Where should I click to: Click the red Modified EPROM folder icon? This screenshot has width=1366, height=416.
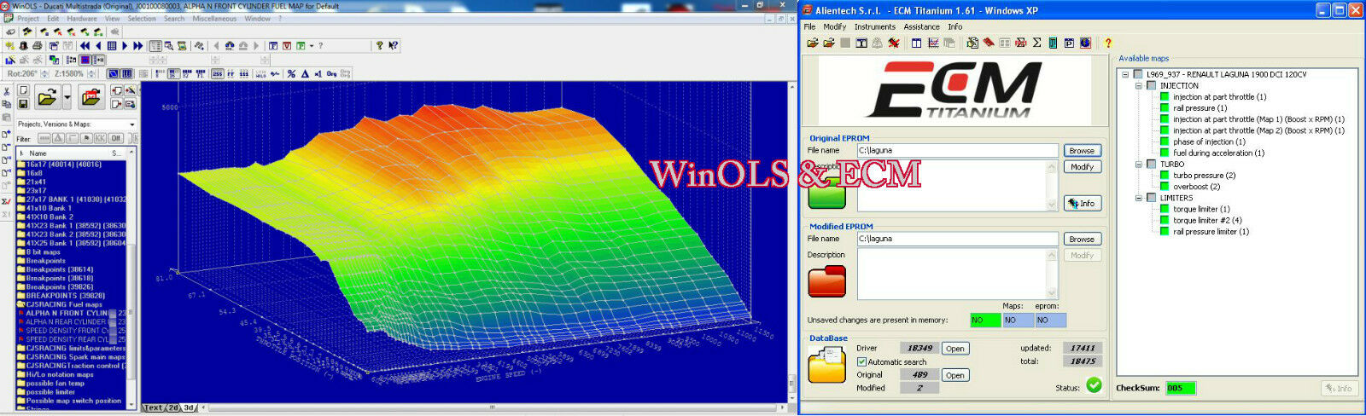pos(826,281)
